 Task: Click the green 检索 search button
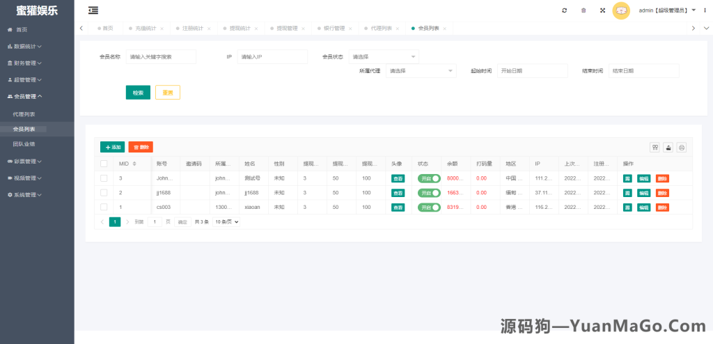click(x=138, y=93)
